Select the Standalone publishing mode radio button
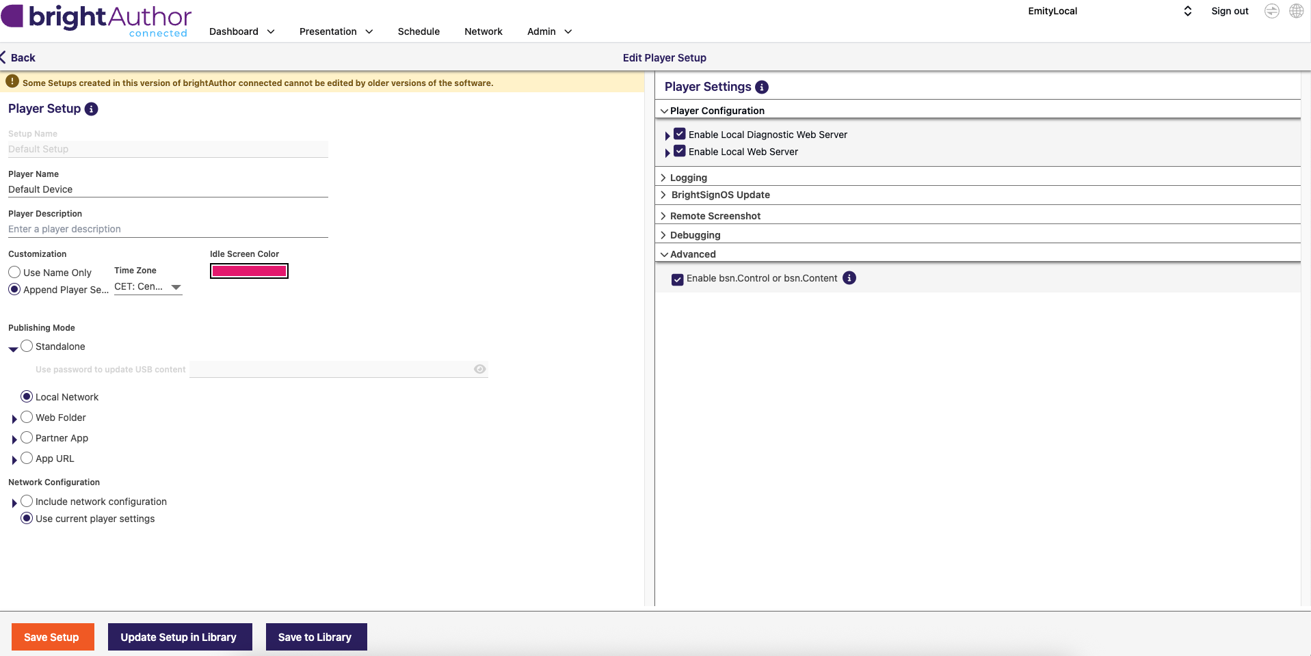 [27, 346]
